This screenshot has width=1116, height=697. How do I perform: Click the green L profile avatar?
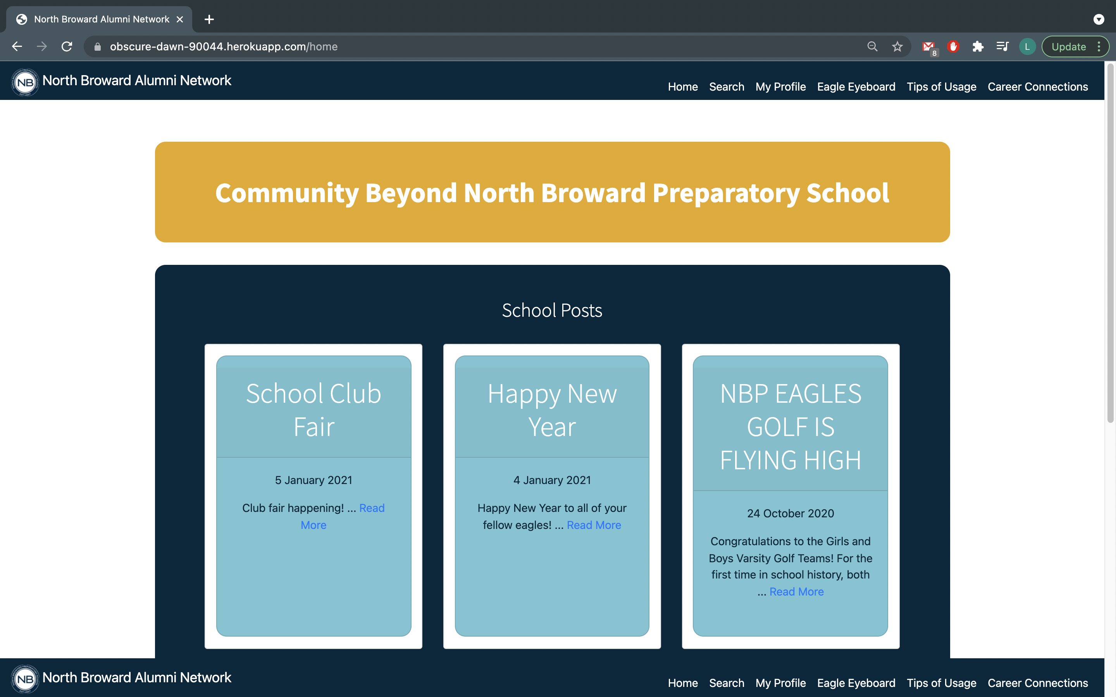1027,46
